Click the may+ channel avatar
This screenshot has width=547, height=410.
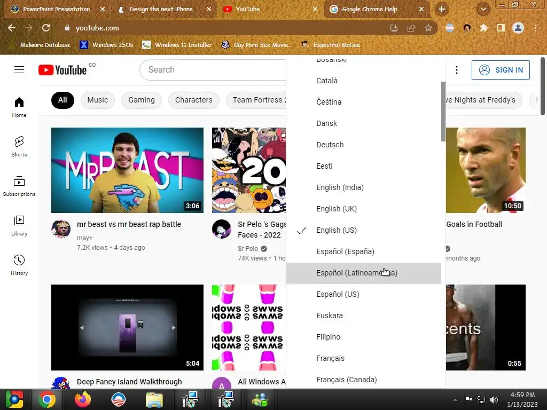(x=61, y=229)
